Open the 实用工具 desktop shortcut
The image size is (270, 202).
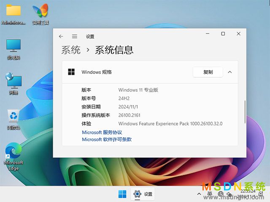pyautogui.click(x=40, y=15)
